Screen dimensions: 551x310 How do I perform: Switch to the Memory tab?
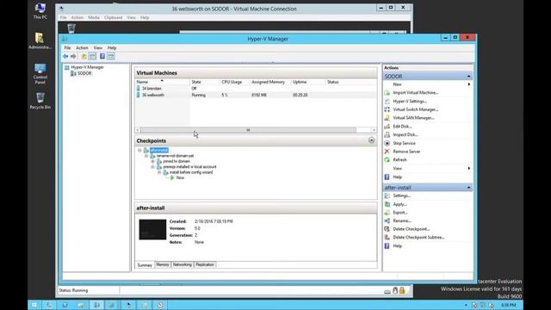coord(163,264)
